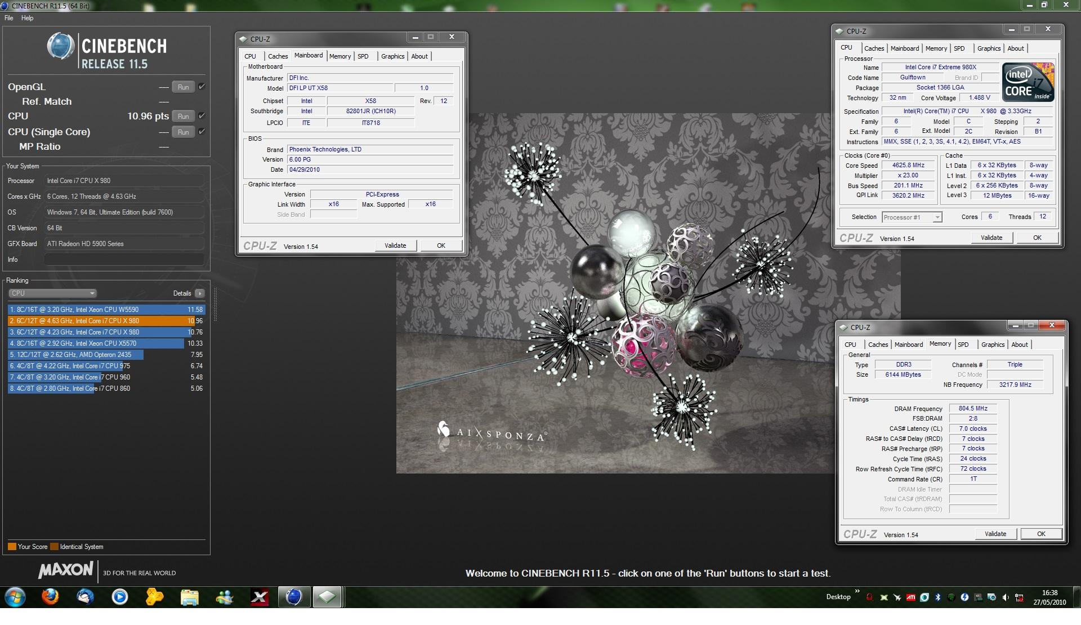This screenshot has height=625, width=1081.
Task: Click the volume speaker tray icon
Action: pos(1005,597)
